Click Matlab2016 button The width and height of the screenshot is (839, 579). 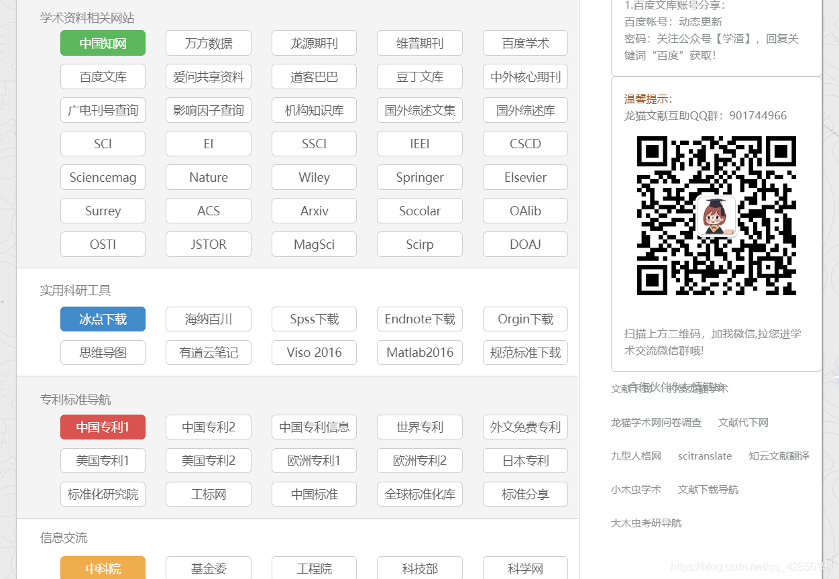click(420, 352)
